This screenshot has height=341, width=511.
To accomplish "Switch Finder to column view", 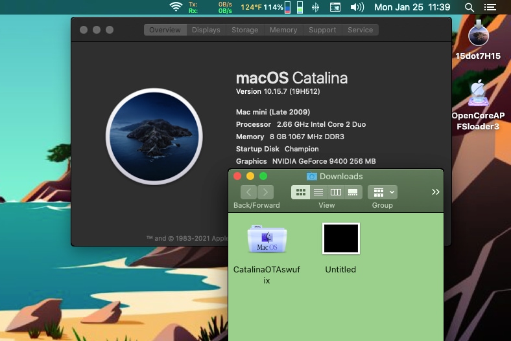I will 336,192.
